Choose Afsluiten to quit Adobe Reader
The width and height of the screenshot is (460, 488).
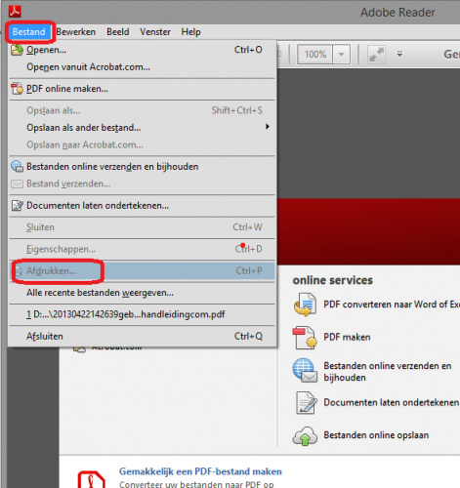coord(143,336)
